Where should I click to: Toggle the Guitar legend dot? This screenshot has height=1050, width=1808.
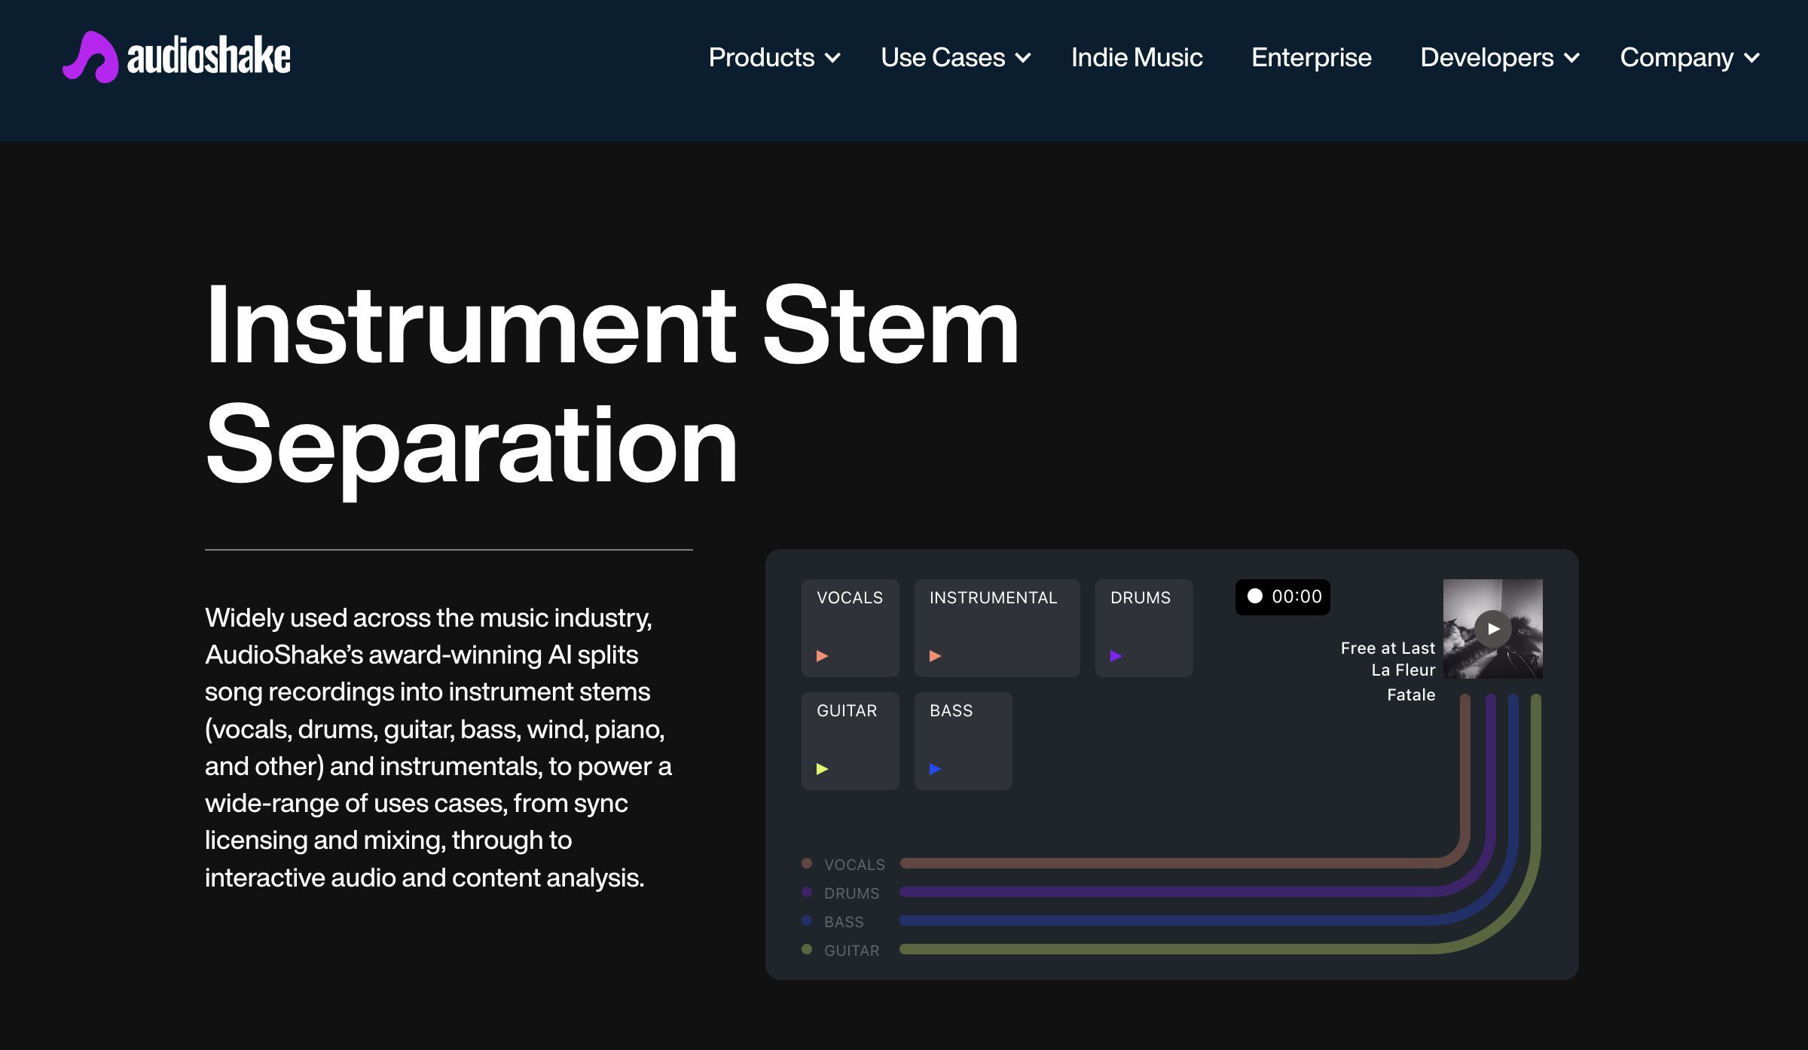(x=807, y=949)
